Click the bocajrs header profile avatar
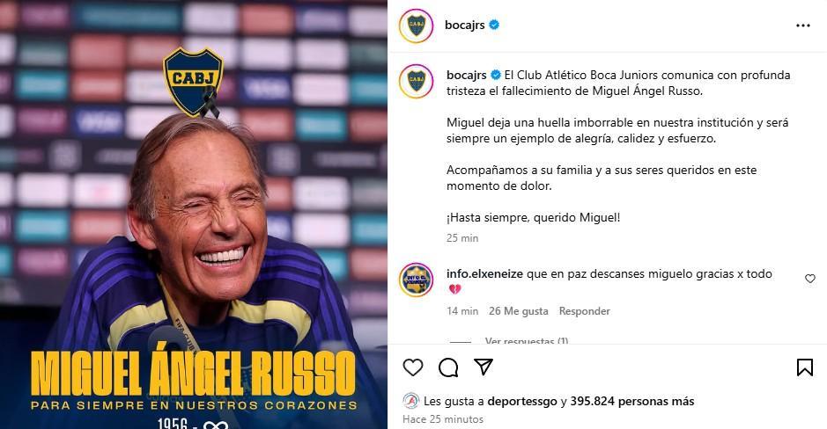 coord(416,25)
